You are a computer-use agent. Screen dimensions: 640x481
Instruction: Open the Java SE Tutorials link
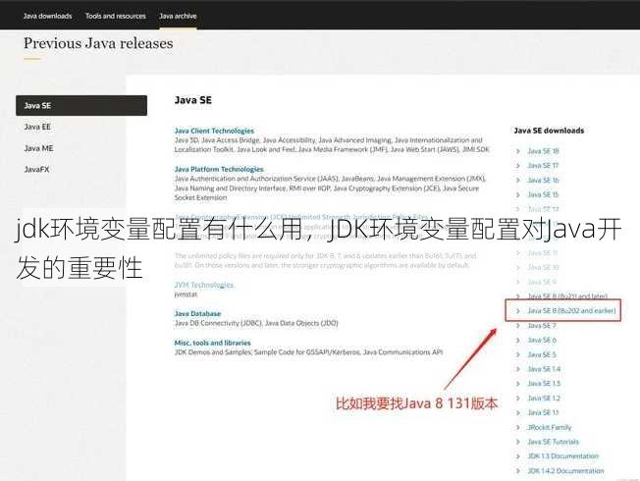coord(553,442)
